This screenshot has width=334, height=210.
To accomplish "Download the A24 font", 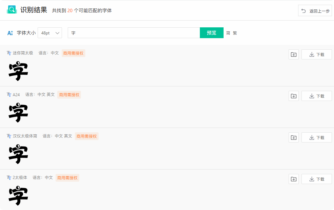I will click(x=316, y=96).
